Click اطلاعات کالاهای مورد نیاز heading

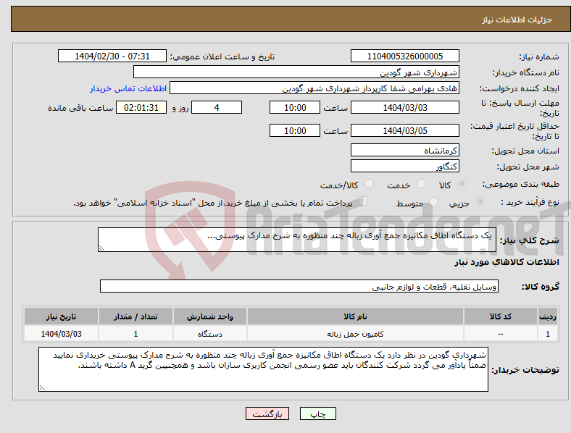(x=507, y=262)
